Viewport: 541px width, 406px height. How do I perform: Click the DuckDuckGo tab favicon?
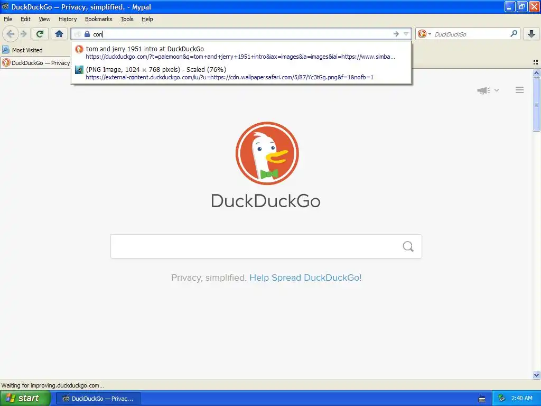6,62
